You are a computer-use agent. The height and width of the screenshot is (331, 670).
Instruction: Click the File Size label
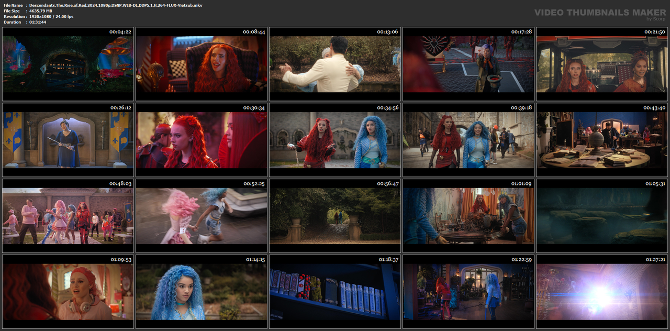coord(12,11)
